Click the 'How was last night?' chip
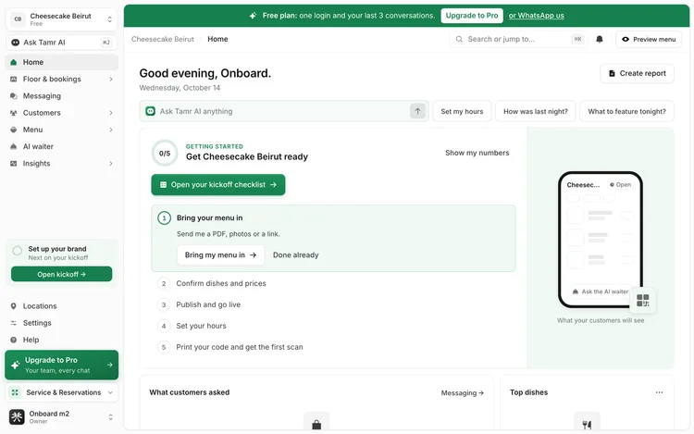 pos(536,111)
